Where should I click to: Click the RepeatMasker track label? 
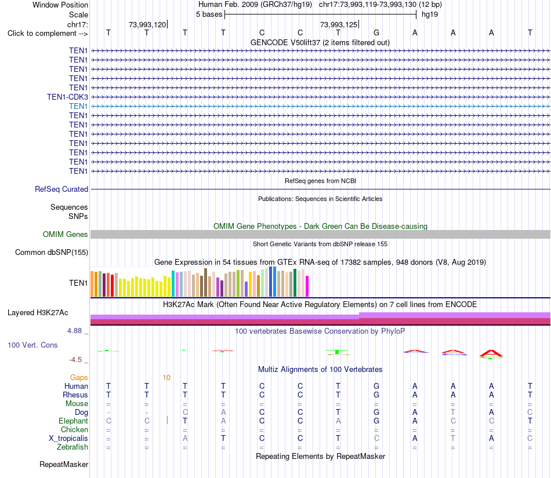click(64, 464)
